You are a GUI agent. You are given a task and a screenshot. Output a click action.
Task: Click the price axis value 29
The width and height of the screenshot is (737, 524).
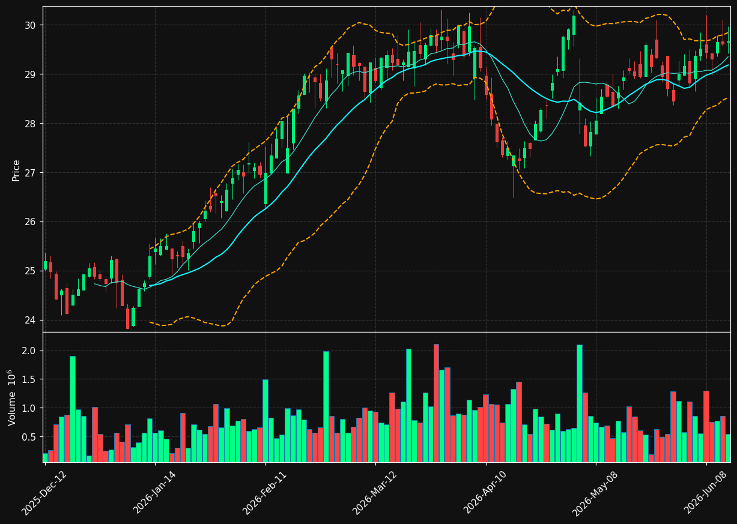(31, 74)
